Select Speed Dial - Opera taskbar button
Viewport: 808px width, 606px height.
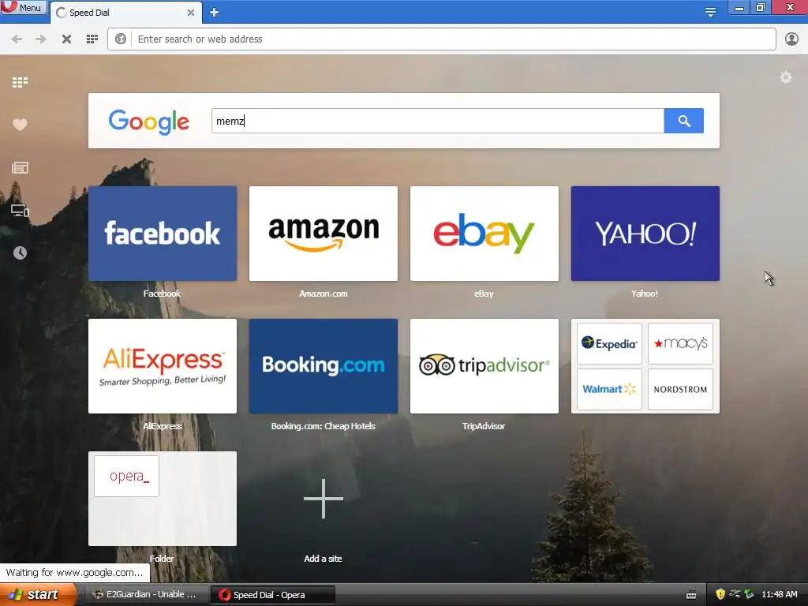pos(273,595)
